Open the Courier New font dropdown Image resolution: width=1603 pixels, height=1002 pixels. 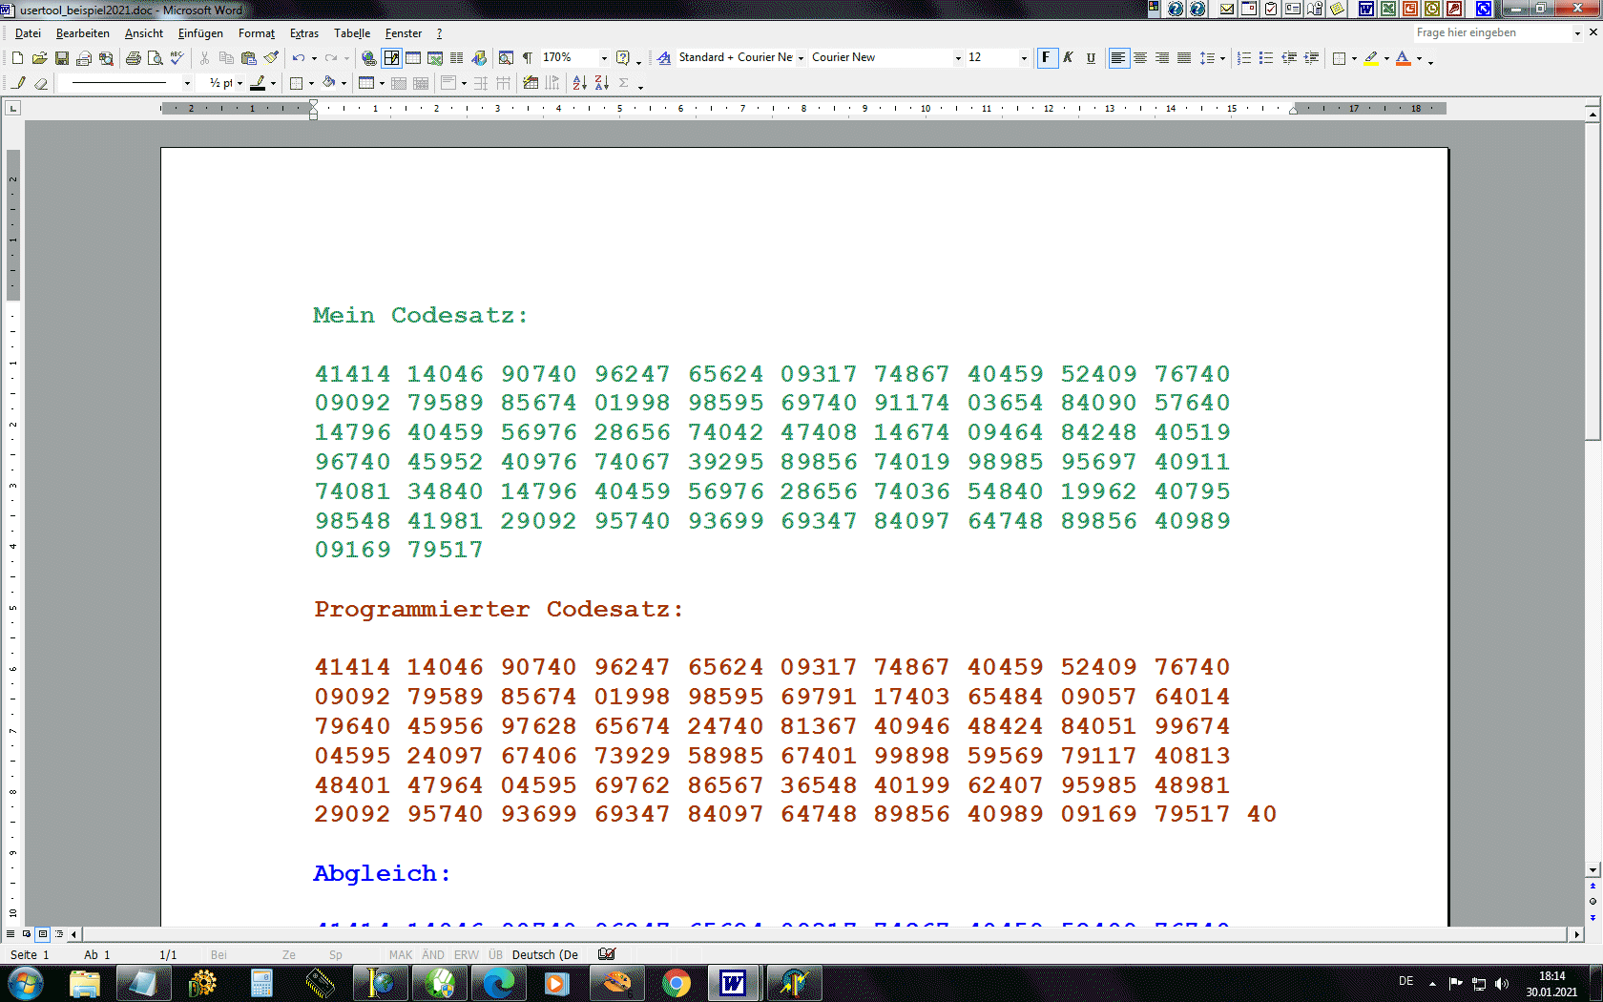[x=958, y=58]
